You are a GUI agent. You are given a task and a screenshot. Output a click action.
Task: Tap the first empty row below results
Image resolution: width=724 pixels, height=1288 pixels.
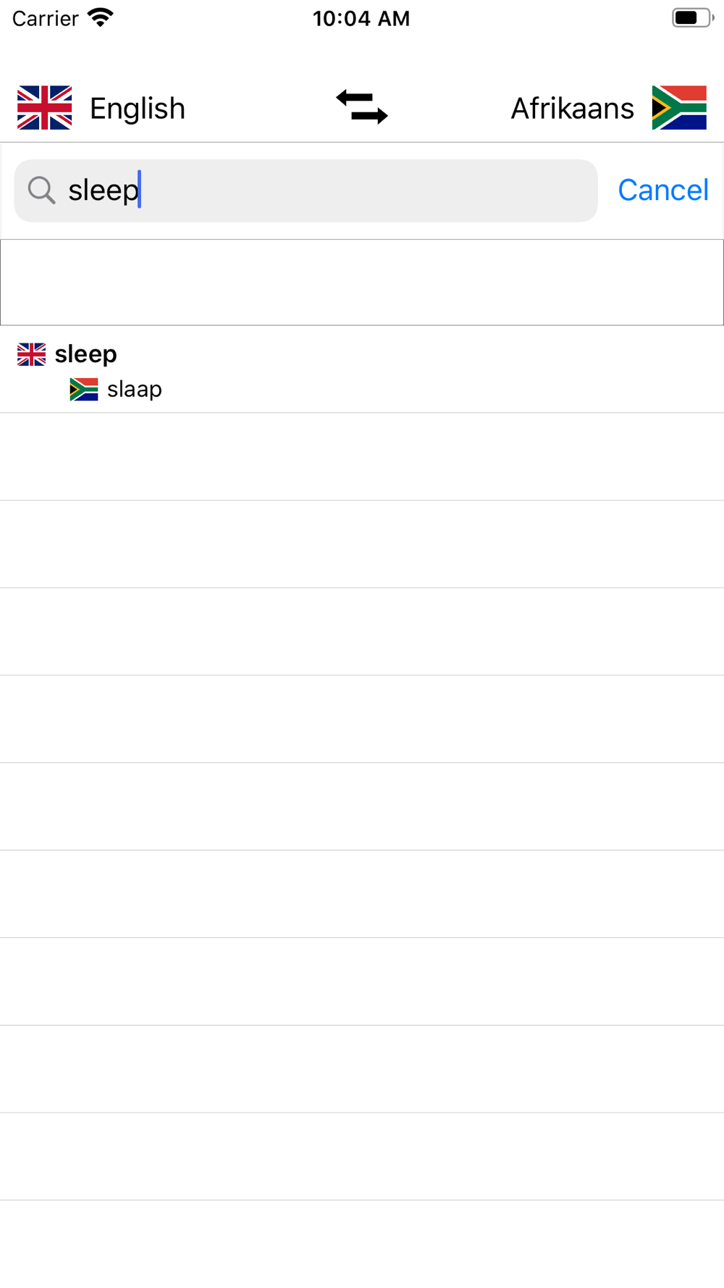click(x=362, y=457)
